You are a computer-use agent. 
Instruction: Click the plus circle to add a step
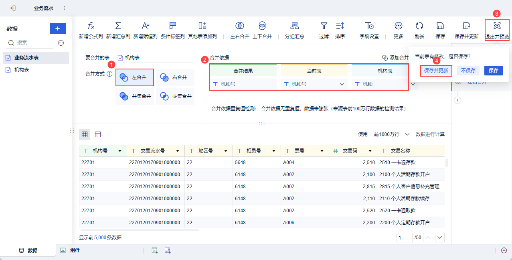[458, 100]
